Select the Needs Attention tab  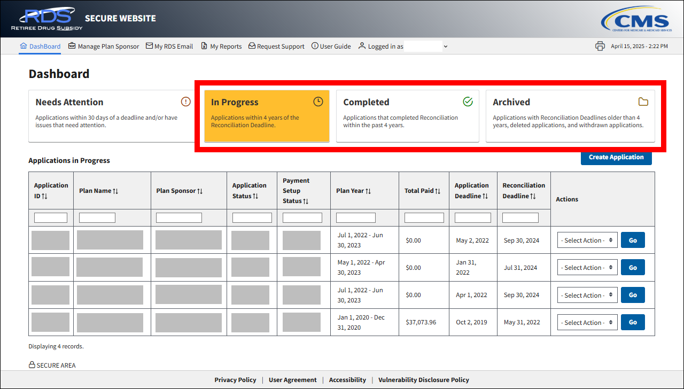pyautogui.click(x=112, y=116)
